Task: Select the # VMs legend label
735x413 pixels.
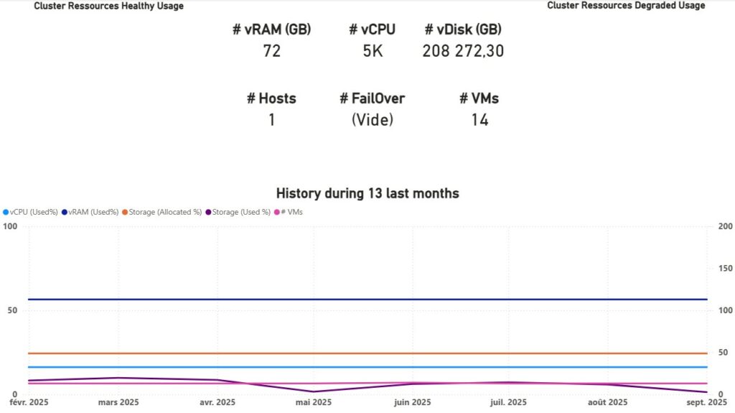Action: [292, 213]
